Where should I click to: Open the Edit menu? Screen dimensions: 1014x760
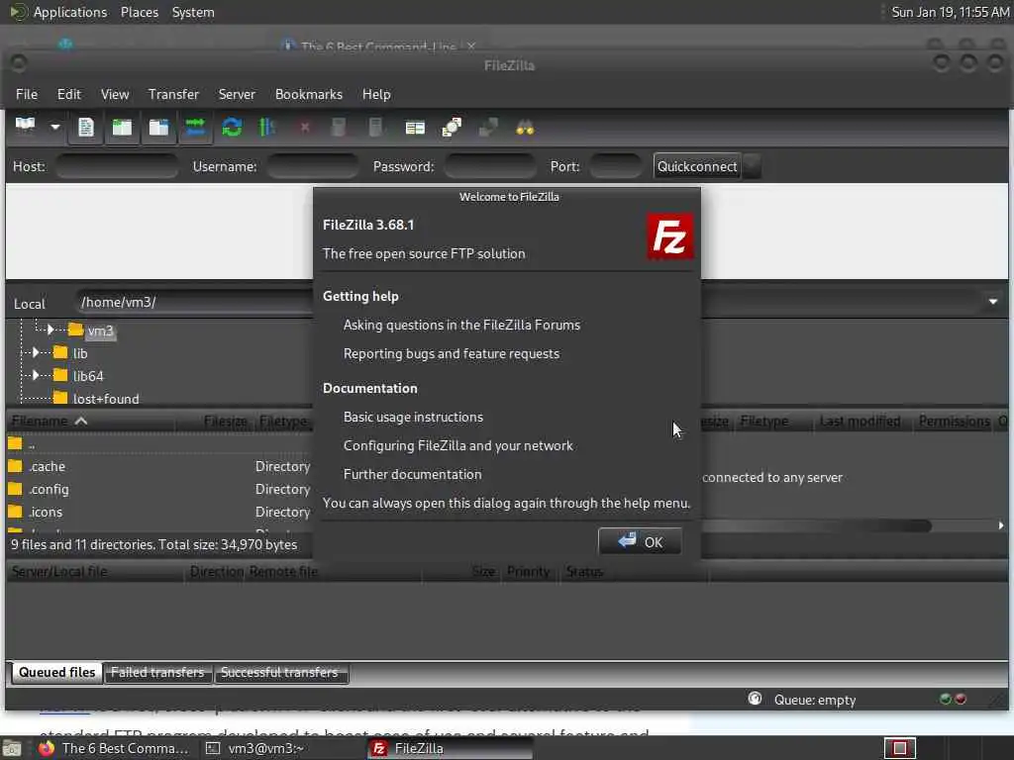tap(68, 94)
